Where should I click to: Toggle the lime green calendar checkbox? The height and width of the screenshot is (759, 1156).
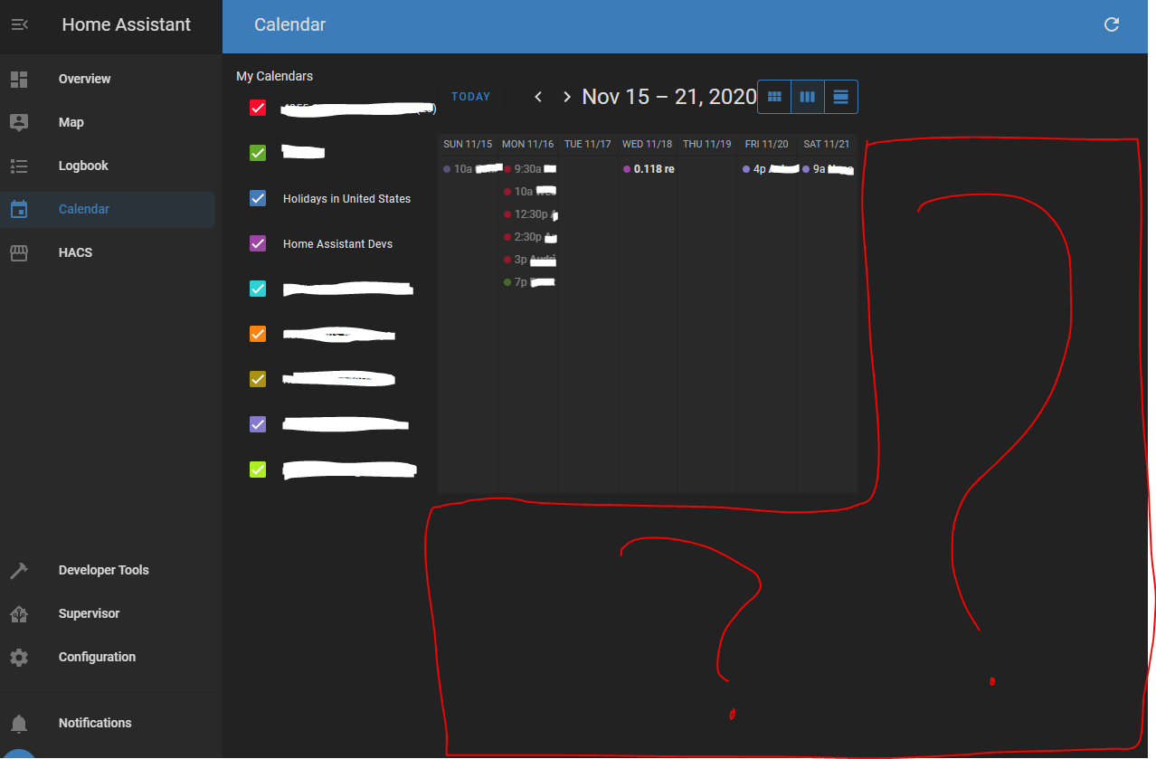pos(258,470)
